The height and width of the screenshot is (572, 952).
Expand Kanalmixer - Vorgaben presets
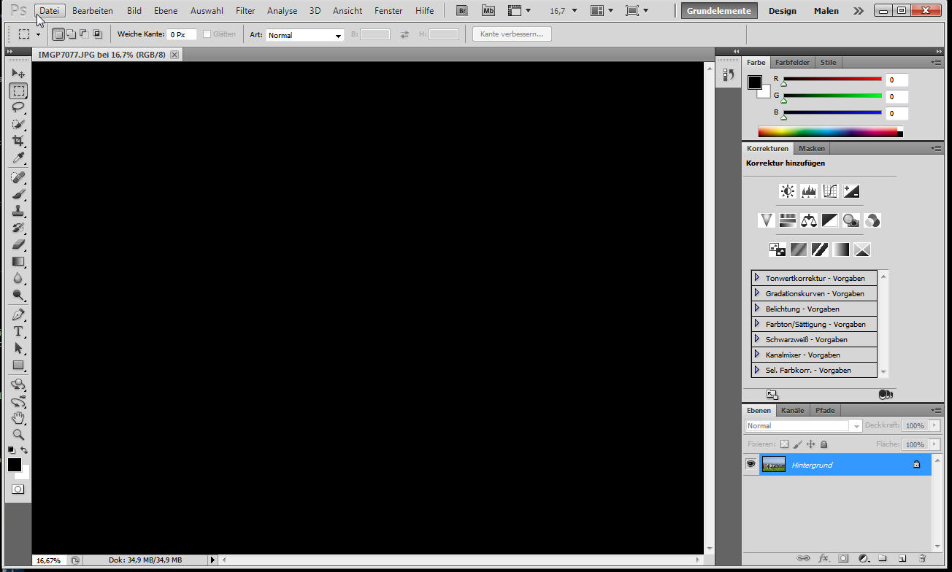click(x=757, y=355)
